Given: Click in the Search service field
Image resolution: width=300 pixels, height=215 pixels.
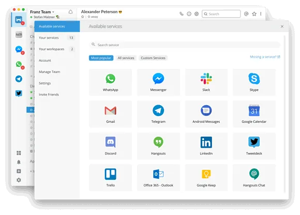Looking at the screenshot, I should [185, 45].
